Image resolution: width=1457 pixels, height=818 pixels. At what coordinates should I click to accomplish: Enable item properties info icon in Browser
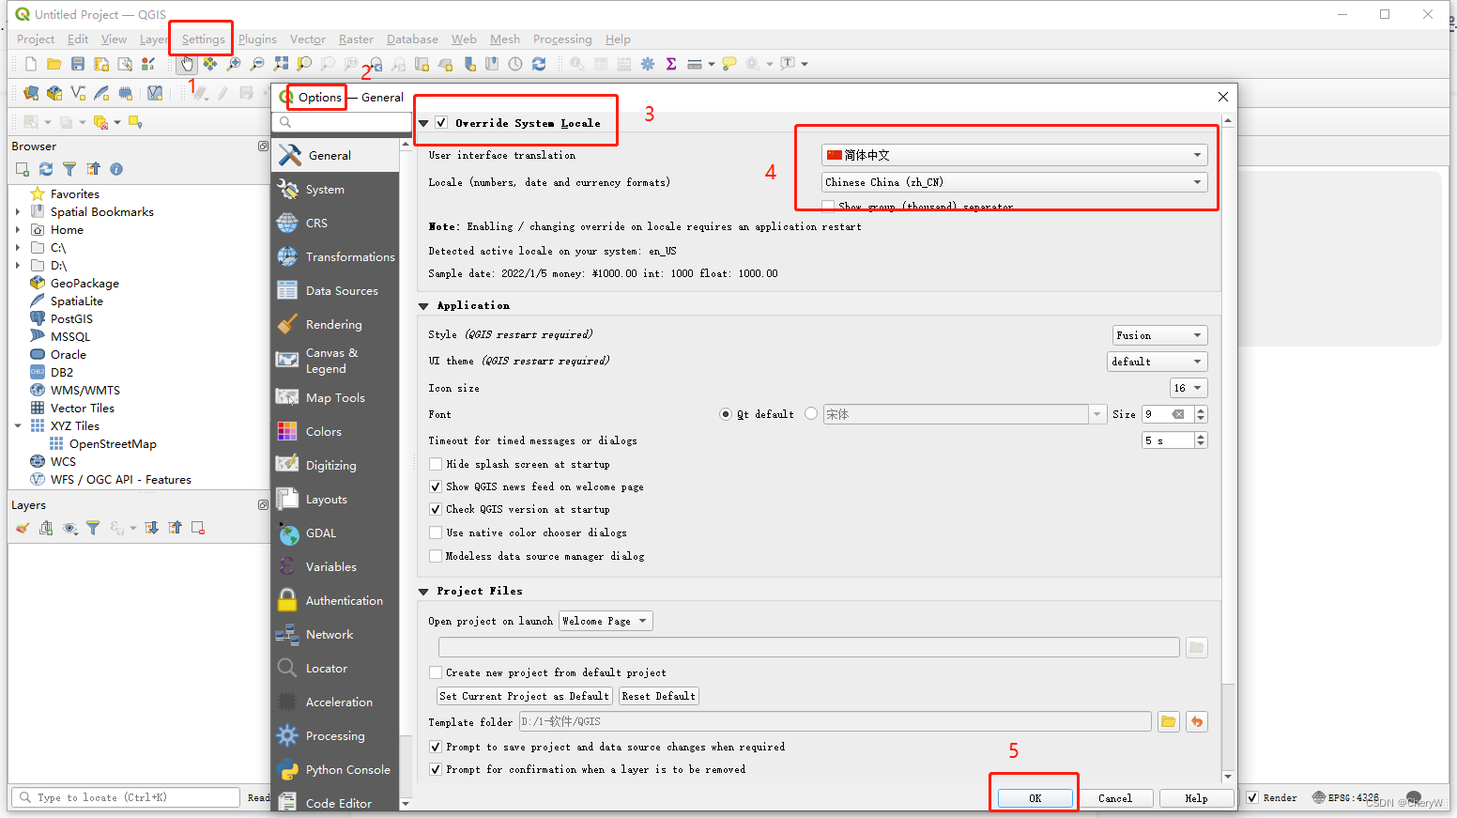[116, 169]
